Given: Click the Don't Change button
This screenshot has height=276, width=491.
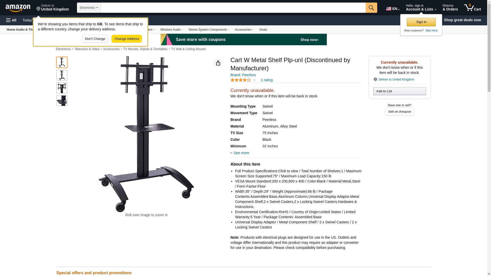Looking at the screenshot, I should (95, 39).
